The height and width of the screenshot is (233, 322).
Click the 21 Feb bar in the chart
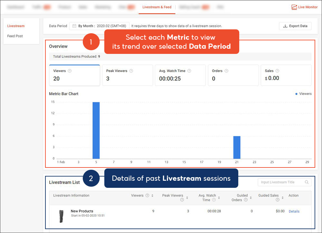(x=237, y=147)
